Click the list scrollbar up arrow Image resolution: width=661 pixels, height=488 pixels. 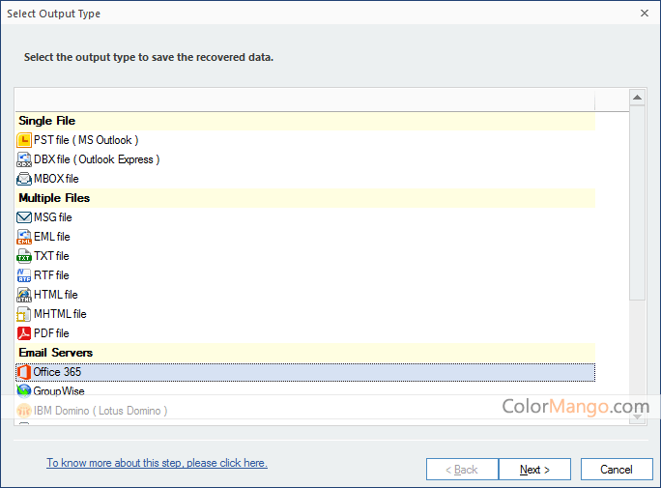[637, 97]
